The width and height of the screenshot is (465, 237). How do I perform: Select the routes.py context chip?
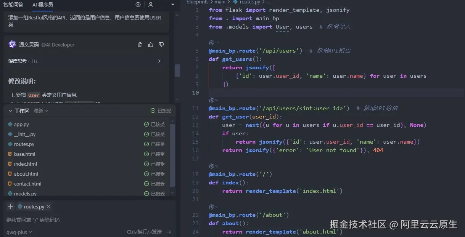(34, 207)
